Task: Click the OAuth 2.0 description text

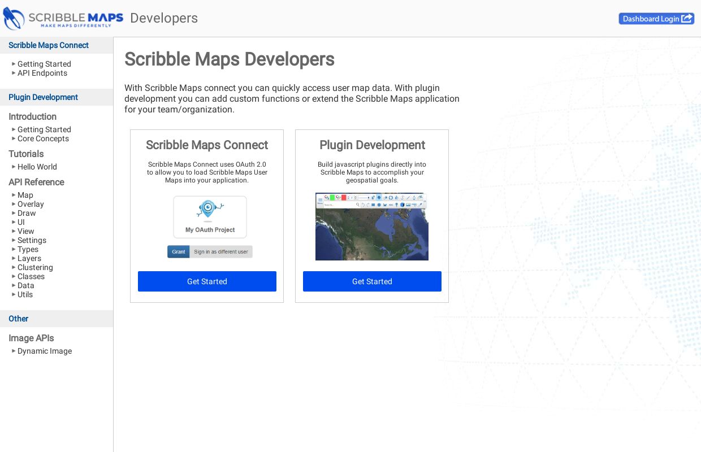Action: coord(207,172)
